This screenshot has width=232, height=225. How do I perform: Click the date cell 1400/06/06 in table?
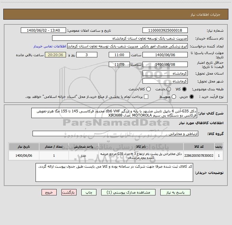tap(24, 156)
